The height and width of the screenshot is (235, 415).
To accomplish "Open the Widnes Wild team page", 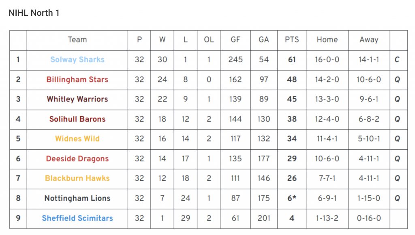I will point(77,139).
